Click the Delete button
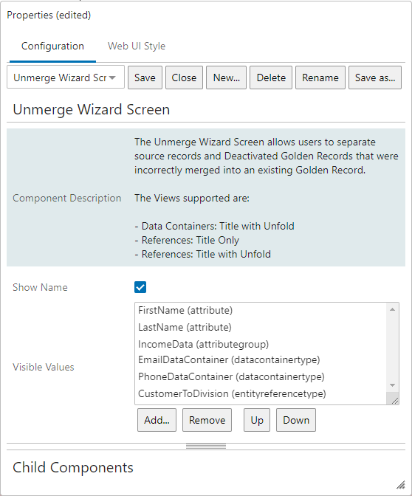412x496 pixels. click(x=271, y=77)
